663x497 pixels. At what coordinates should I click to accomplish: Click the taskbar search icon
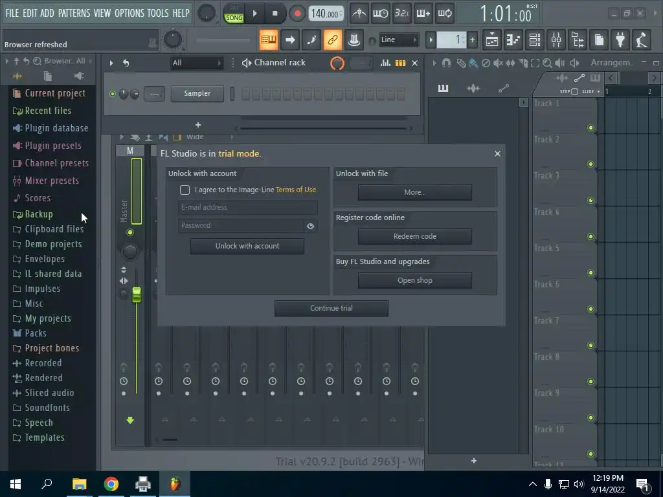(x=47, y=484)
